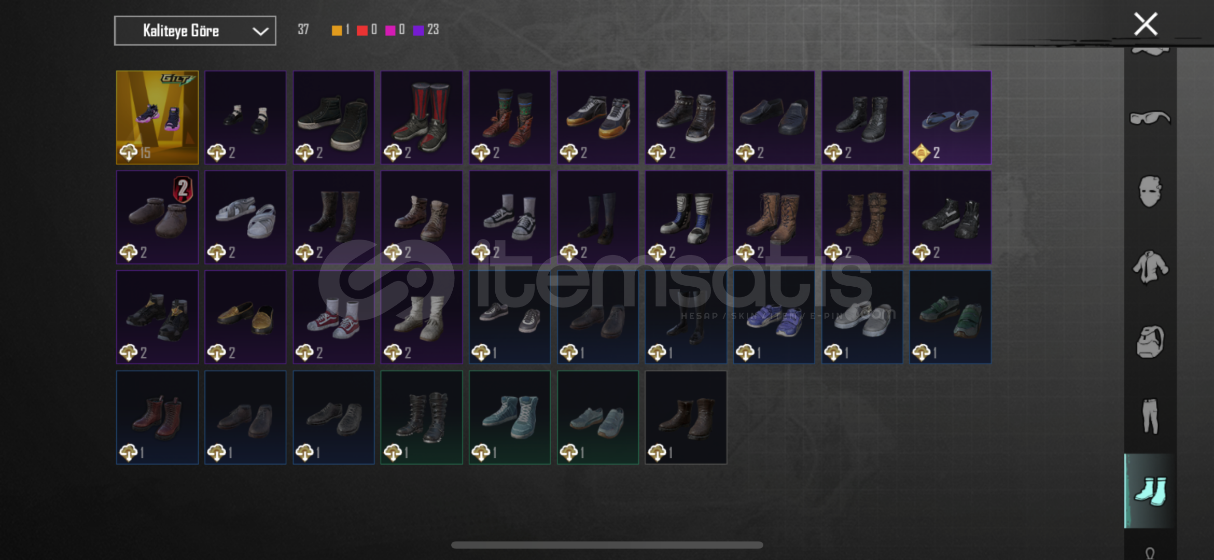Open the glasses category in sidebar
1214x560 pixels.
coord(1150,118)
